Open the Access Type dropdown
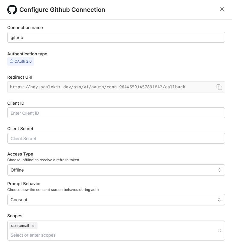Viewport: 232px width, 249px height. point(116,170)
